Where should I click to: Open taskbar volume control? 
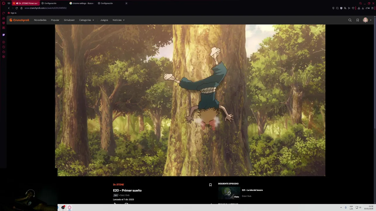[x=360, y=207]
